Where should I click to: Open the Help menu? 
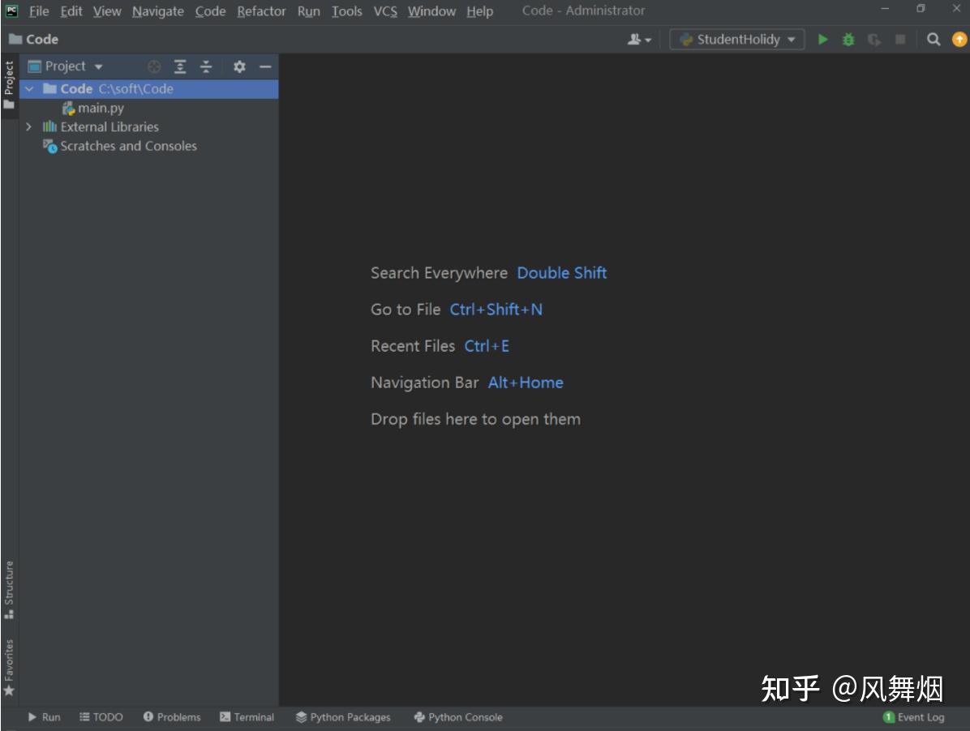pyautogui.click(x=479, y=11)
